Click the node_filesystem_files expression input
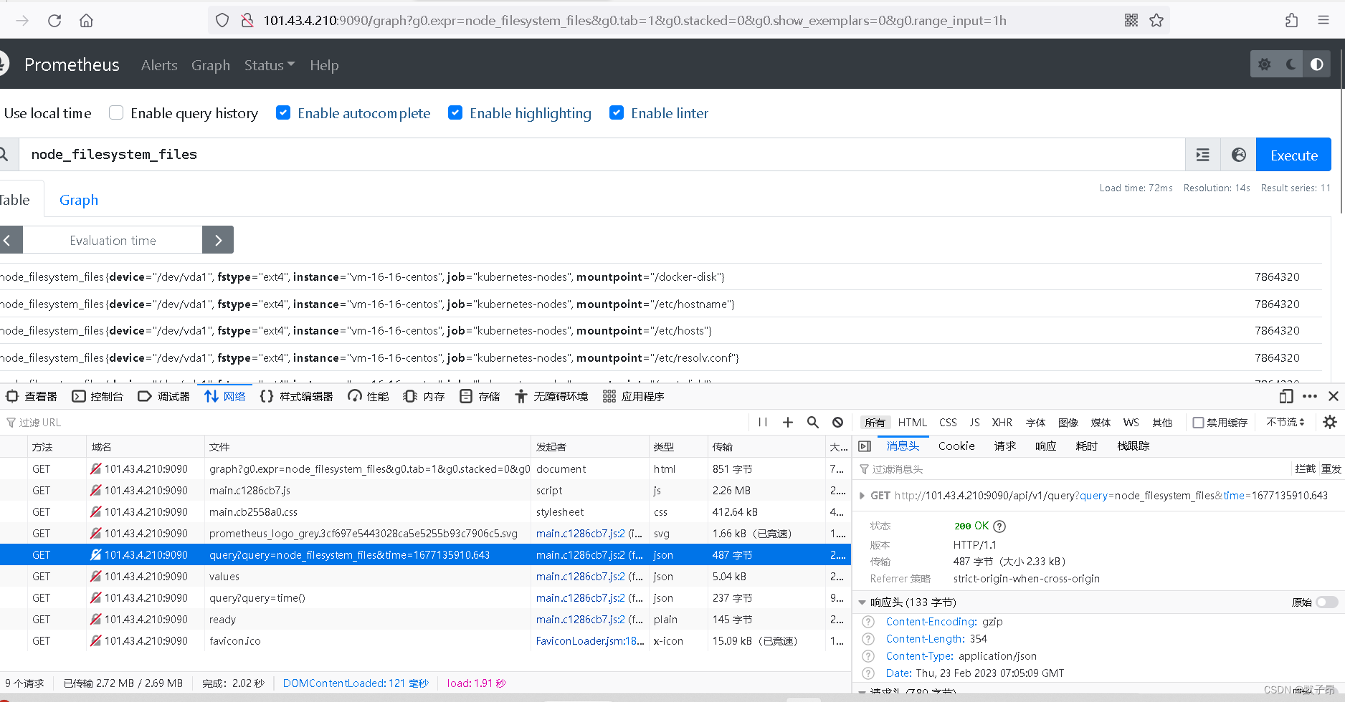The image size is (1345, 702). coord(602,155)
